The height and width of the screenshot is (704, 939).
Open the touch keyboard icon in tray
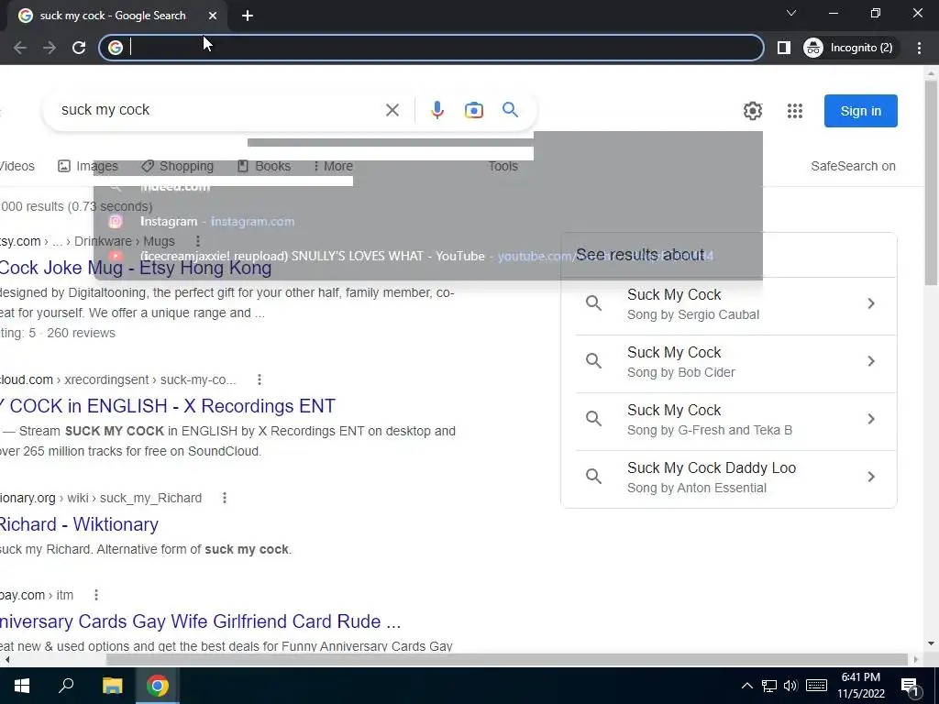pos(816,686)
